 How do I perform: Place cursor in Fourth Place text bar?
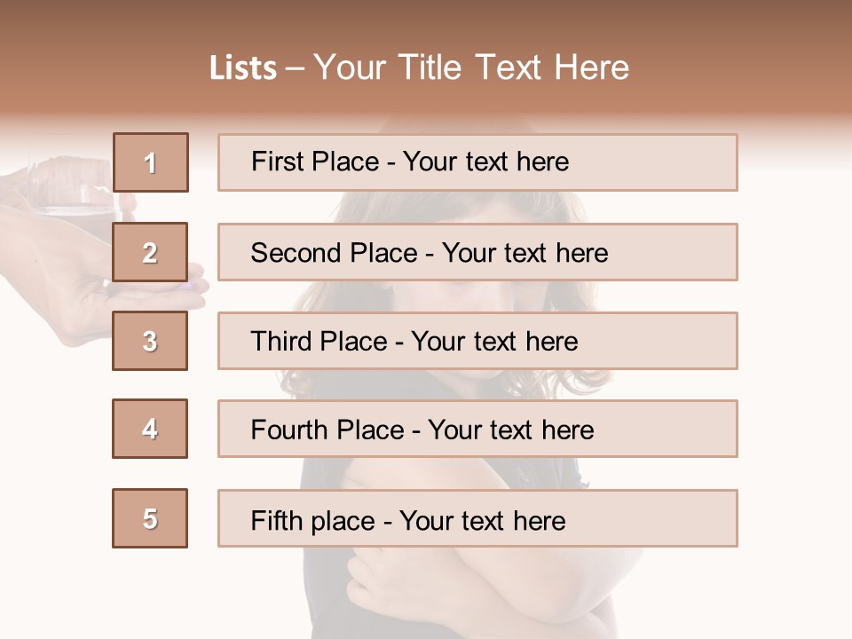pyautogui.click(x=477, y=429)
